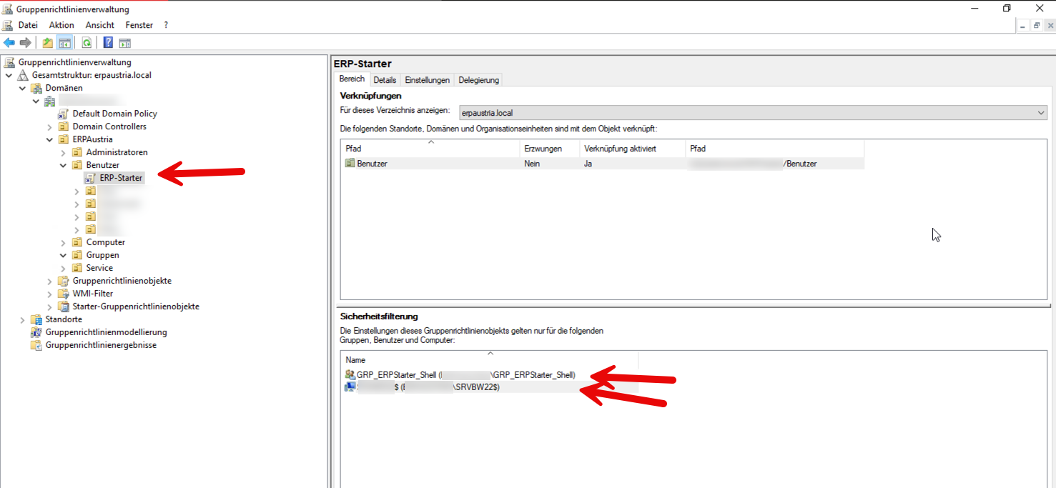Select Gruppenrichtlinienmodellierung node
The width and height of the screenshot is (1056, 488).
pos(106,332)
